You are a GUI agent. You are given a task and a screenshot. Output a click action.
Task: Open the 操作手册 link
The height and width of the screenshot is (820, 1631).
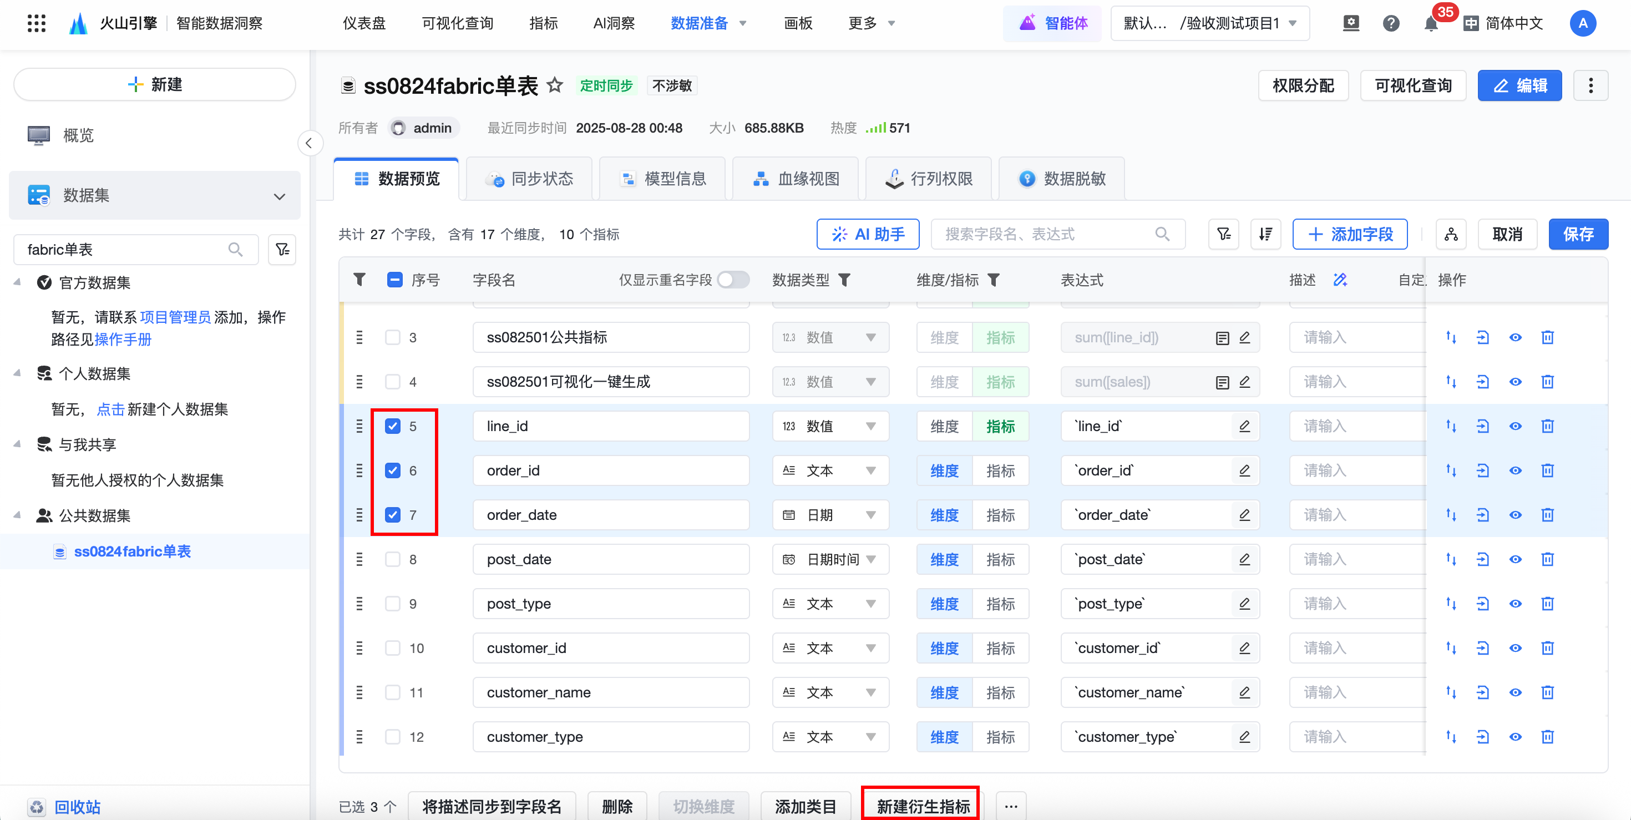(x=123, y=340)
